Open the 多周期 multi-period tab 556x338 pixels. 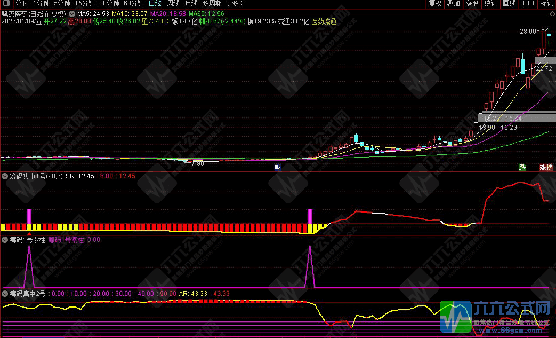coord(211,3)
